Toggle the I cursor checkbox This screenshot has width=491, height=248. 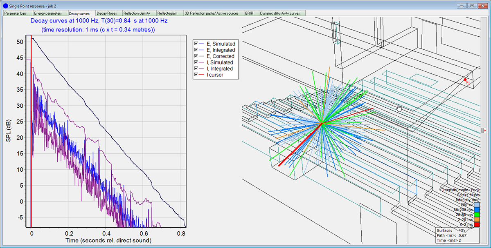pos(196,75)
